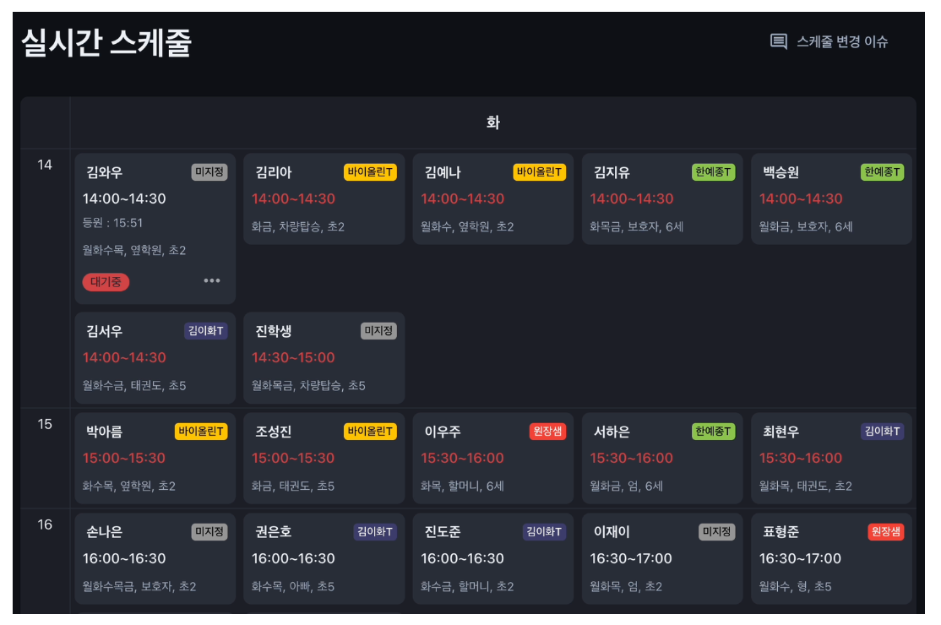
Task: Click the student name 백승원
Action: (x=781, y=173)
